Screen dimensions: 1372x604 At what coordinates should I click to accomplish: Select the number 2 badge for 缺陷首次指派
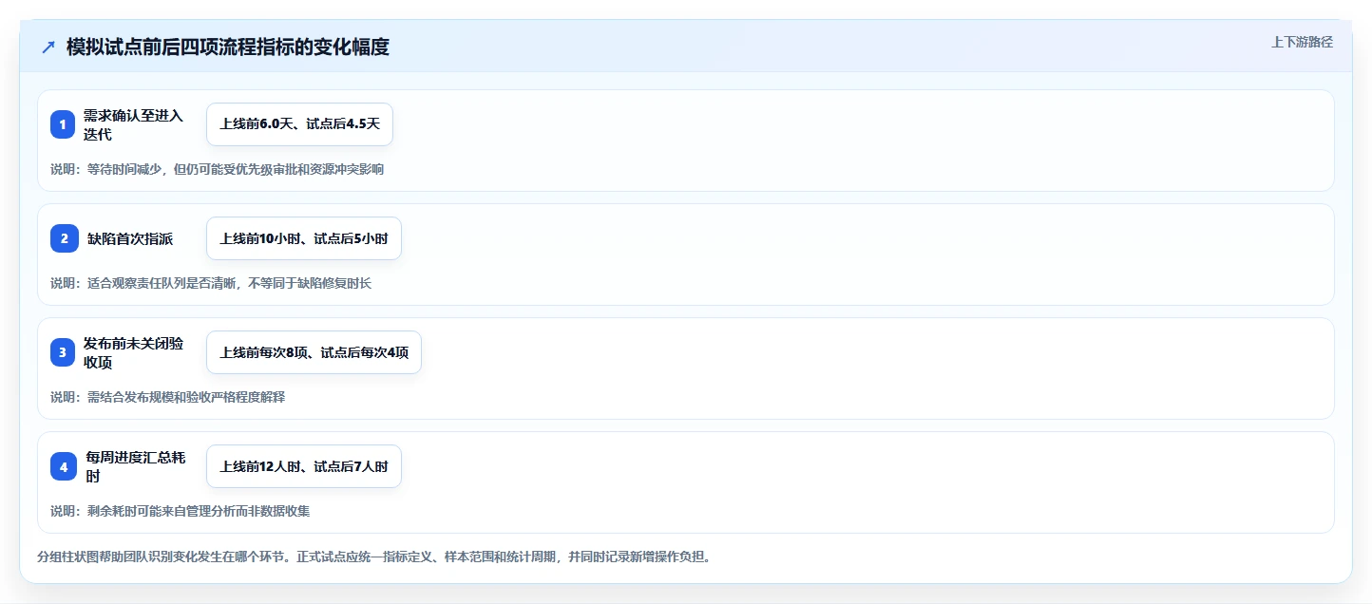(65, 238)
